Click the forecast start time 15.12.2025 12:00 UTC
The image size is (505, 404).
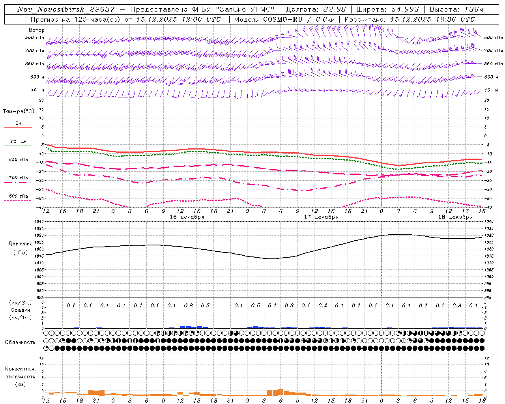(178, 19)
